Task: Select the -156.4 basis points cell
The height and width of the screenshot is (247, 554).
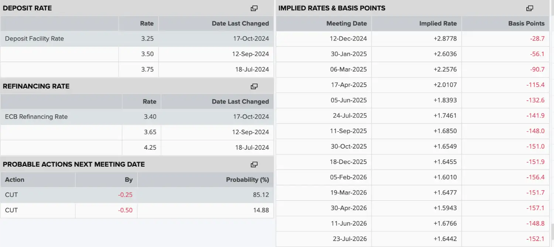Action: tap(506, 177)
